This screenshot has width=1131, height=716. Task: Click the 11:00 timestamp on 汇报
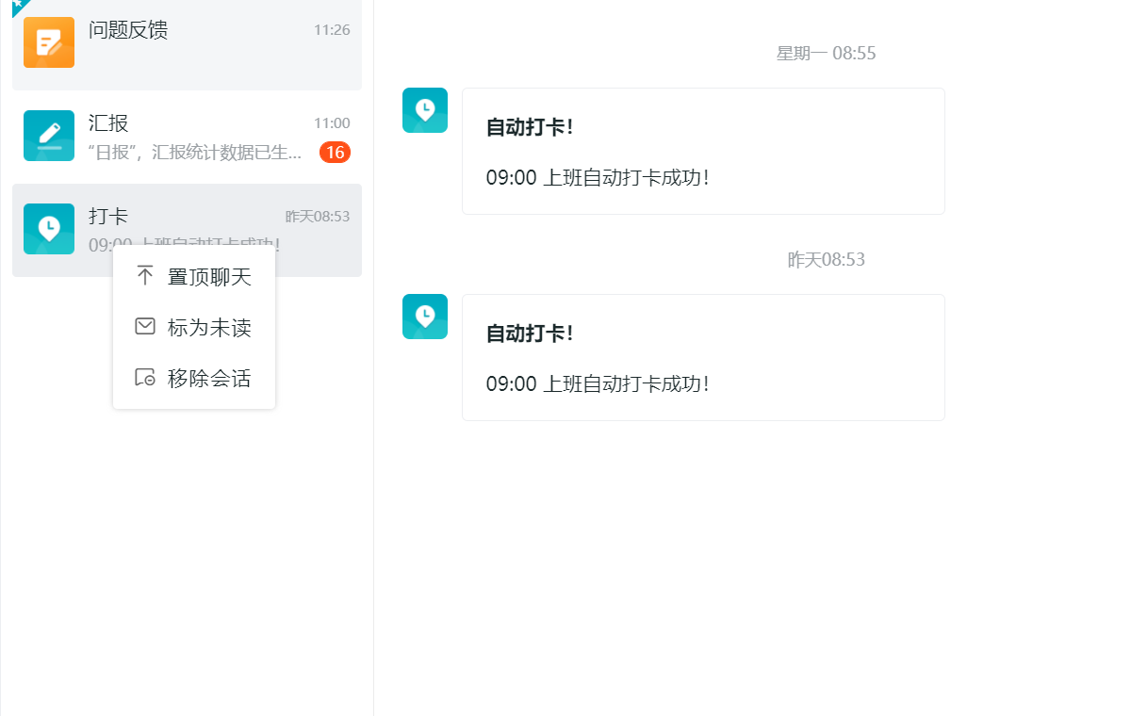pyautogui.click(x=332, y=123)
